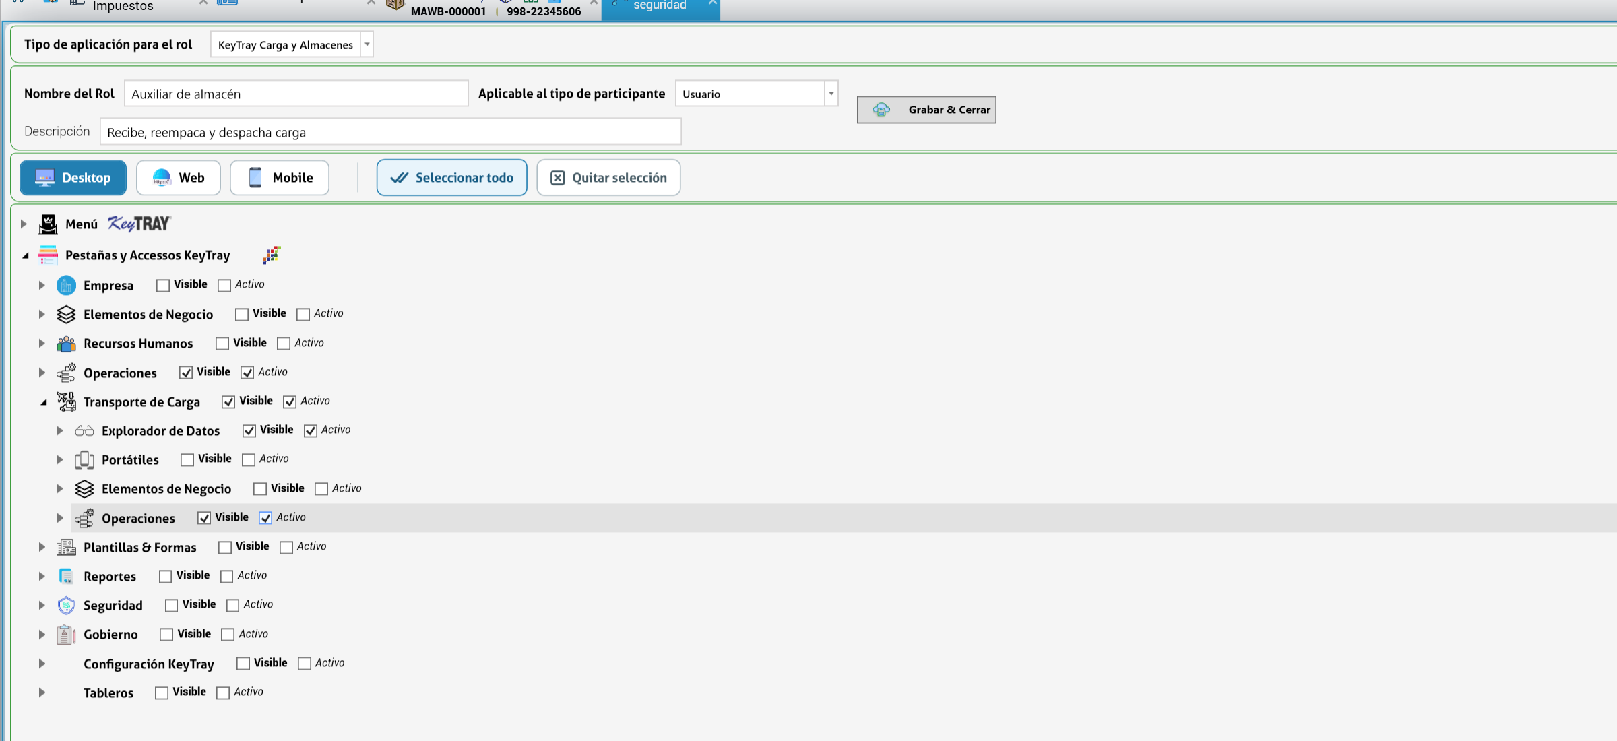This screenshot has height=741, width=1617.
Task: Click the Seleccionar todo button
Action: point(452,178)
